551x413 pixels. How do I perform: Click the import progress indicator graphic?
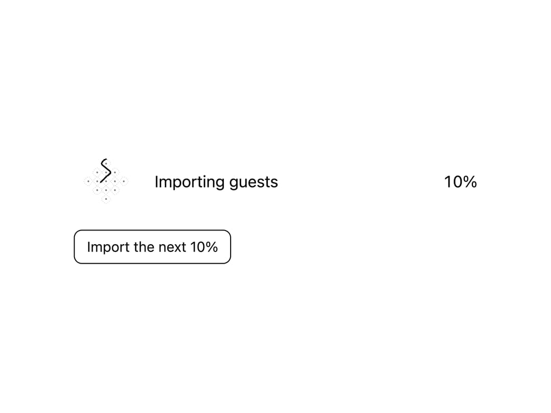(106, 181)
